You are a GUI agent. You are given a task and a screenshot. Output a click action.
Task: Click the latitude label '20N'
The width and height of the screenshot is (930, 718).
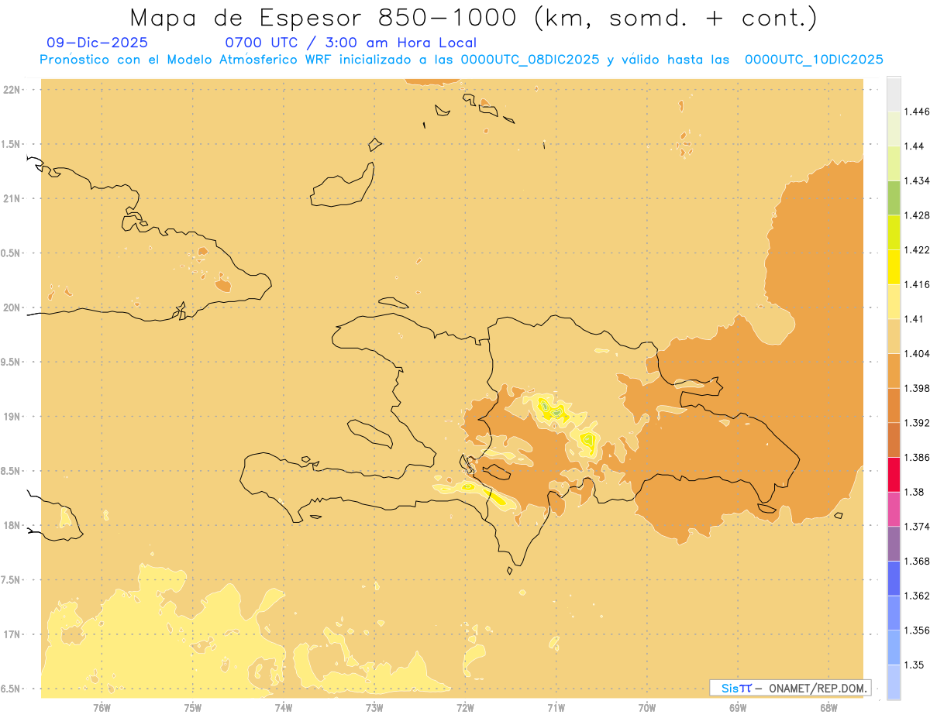[x=12, y=307]
